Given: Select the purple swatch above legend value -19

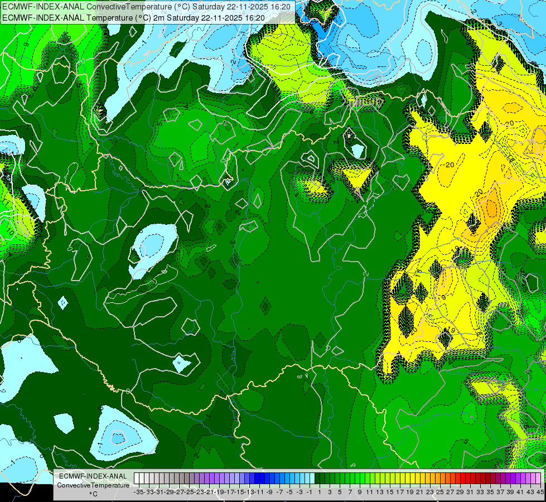Looking at the screenshot, I should pos(217,478).
